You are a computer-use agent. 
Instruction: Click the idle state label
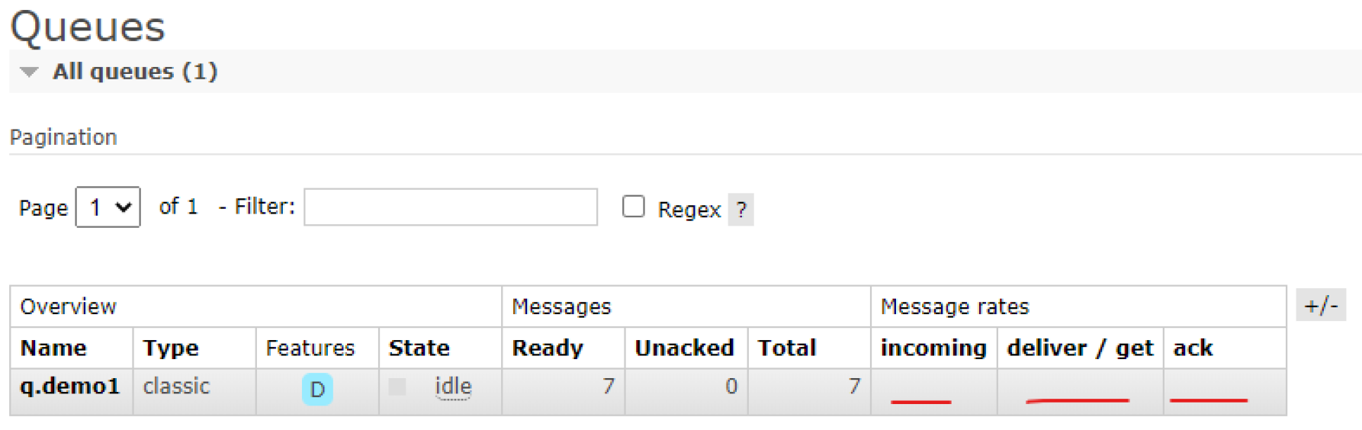coord(453,387)
